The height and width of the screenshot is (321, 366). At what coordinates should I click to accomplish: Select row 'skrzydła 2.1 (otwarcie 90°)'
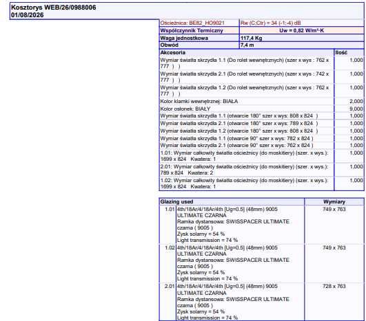pyautogui.click(x=261, y=145)
